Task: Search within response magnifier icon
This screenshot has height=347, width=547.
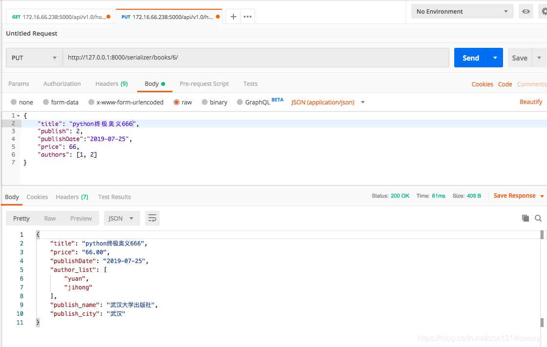Action: point(538,218)
